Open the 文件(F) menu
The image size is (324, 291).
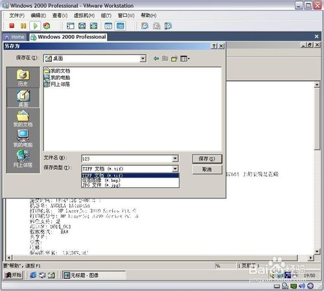(17, 16)
